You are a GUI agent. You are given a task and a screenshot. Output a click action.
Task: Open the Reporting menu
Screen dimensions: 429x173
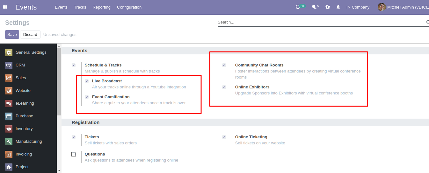(102, 7)
